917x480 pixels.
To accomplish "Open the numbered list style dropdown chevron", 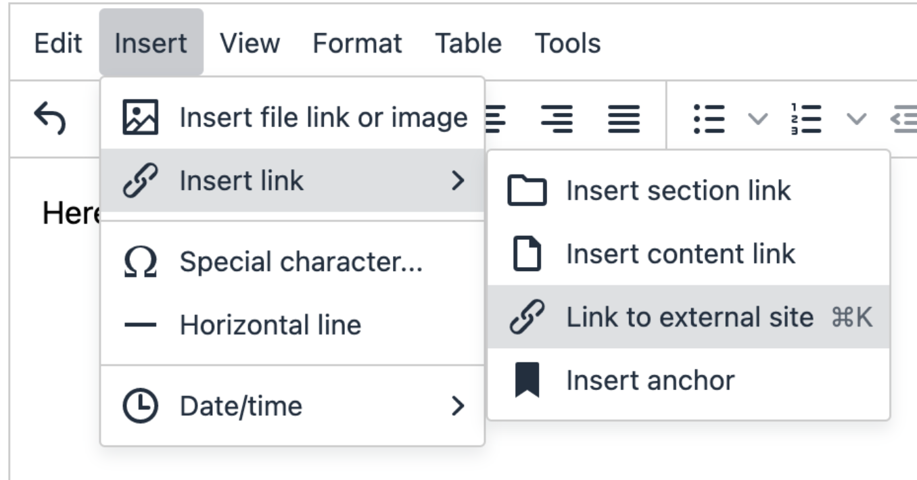I will (856, 120).
